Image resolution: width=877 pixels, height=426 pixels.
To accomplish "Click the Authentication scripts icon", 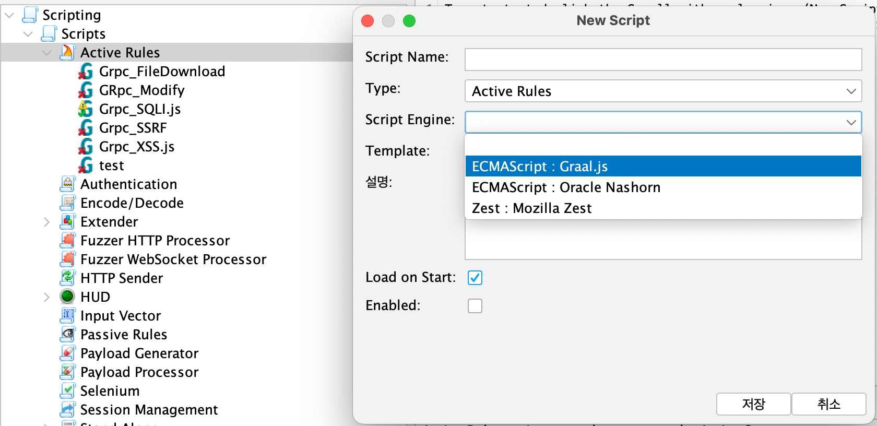I will pyautogui.click(x=68, y=184).
